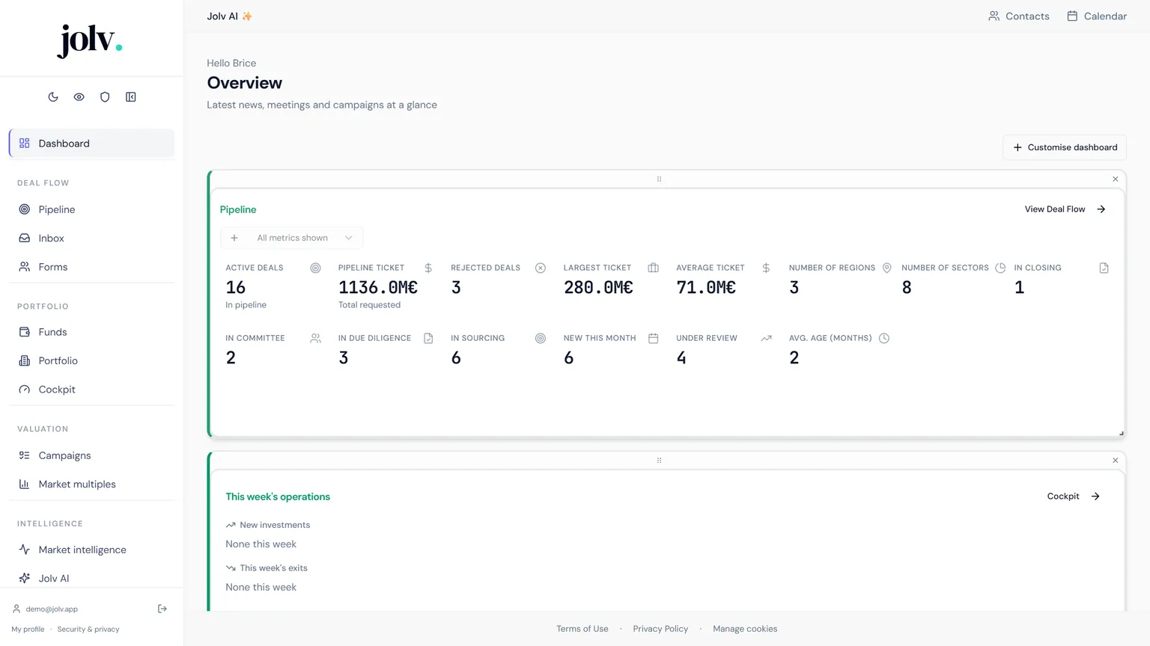1150x646 pixels.
Task: Open the Cockpit sidebar item
Action: tap(91, 390)
